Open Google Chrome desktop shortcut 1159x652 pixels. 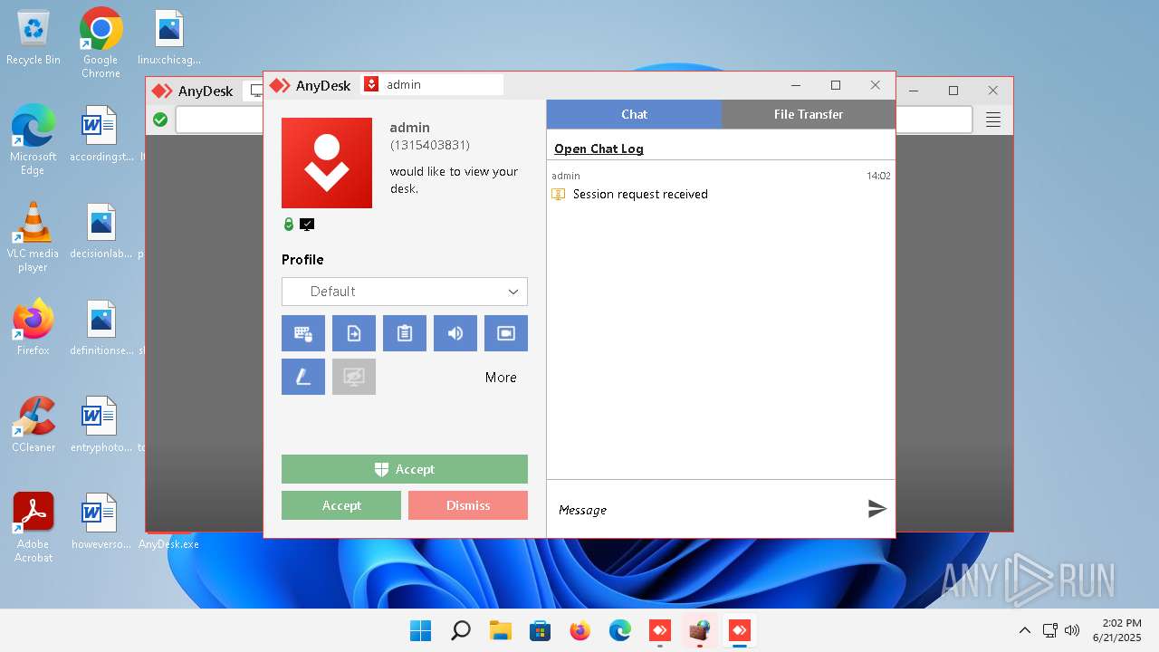101,43
